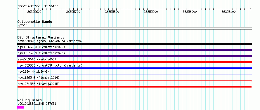
Task: Click the chr2:36355556..36356157 region label
Action: pyautogui.click(x=38, y=6)
